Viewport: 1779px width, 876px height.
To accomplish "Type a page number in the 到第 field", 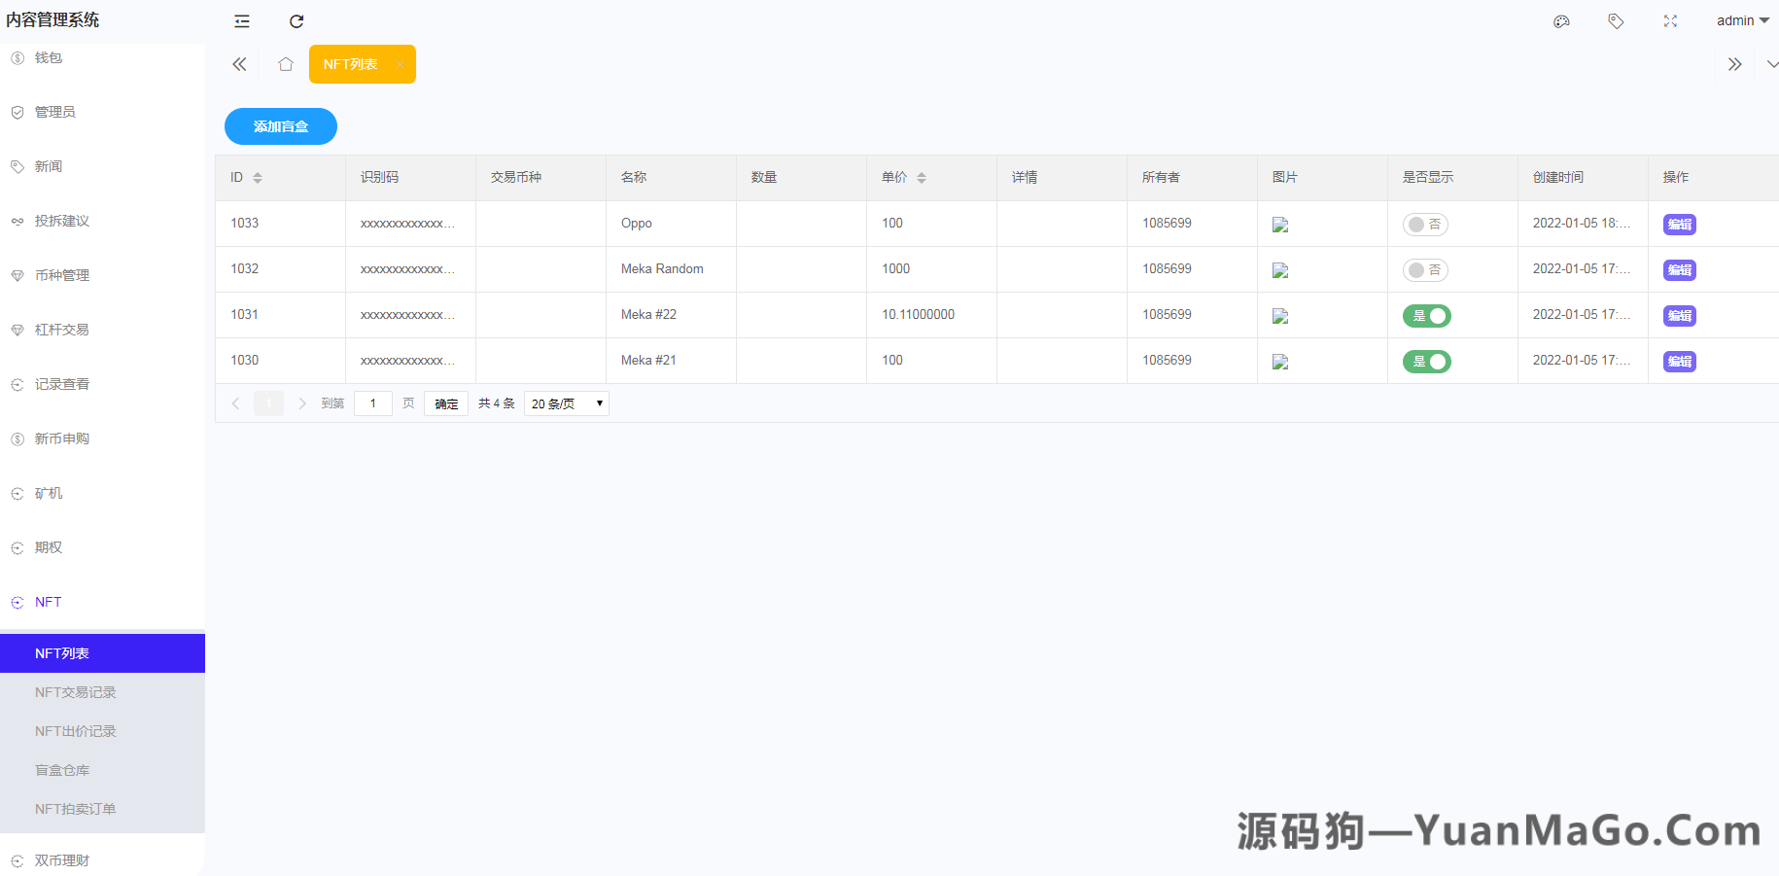I will pyautogui.click(x=372, y=403).
